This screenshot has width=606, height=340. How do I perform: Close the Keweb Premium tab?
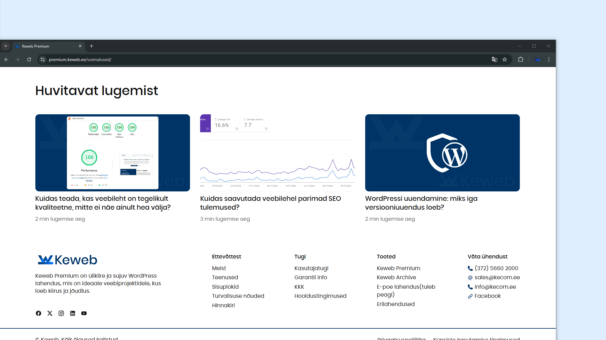point(80,46)
